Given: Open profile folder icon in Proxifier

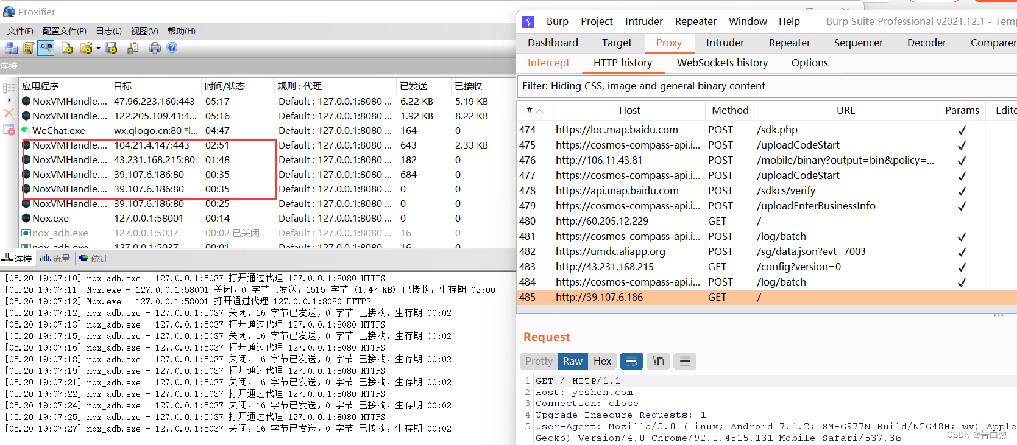Looking at the screenshot, I should pyautogui.click(x=85, y=47).
